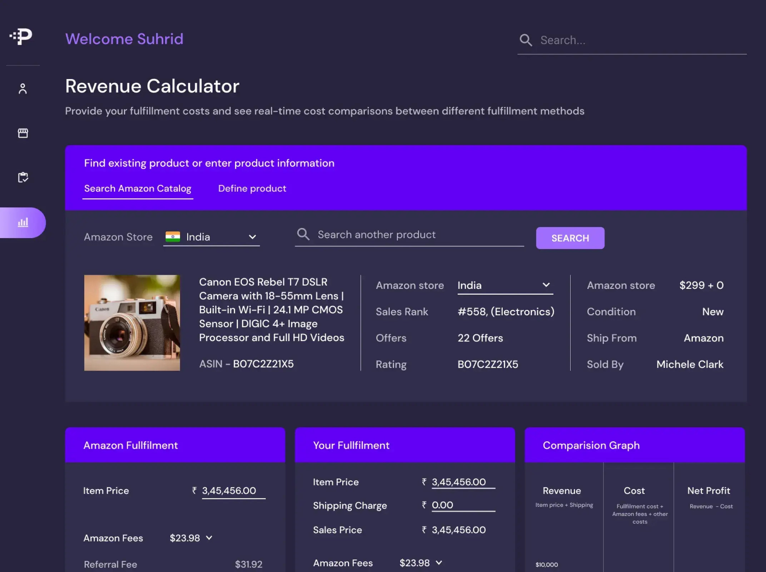
Task: Click the Net Profit column heading
Action: click(x=708, y=491)
